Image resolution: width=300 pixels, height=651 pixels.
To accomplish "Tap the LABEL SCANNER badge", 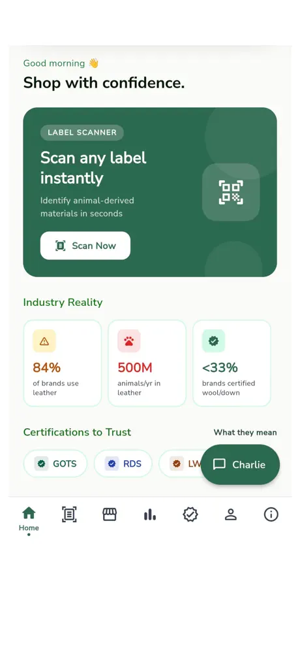I will pyautogui.click(x=82, y=133).
